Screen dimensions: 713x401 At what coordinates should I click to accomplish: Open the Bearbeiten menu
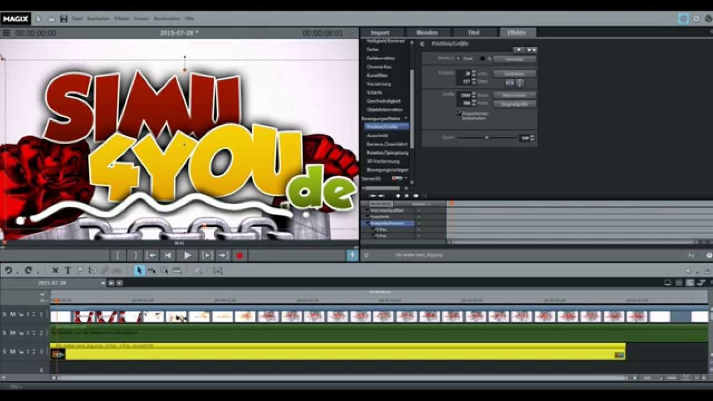99,18
